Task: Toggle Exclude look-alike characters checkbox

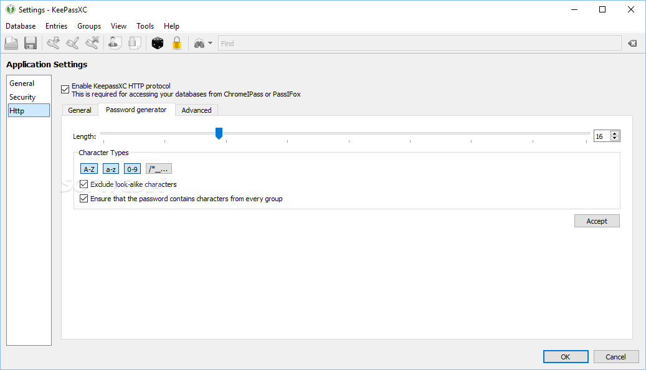Action: pyautogui.click(x=83, y=184)
